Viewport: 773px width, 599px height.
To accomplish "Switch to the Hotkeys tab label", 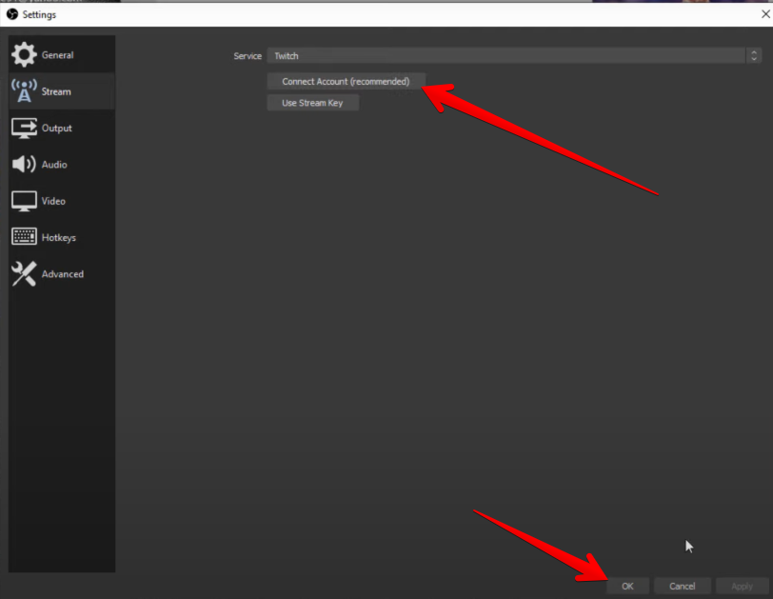I will 59,238.
